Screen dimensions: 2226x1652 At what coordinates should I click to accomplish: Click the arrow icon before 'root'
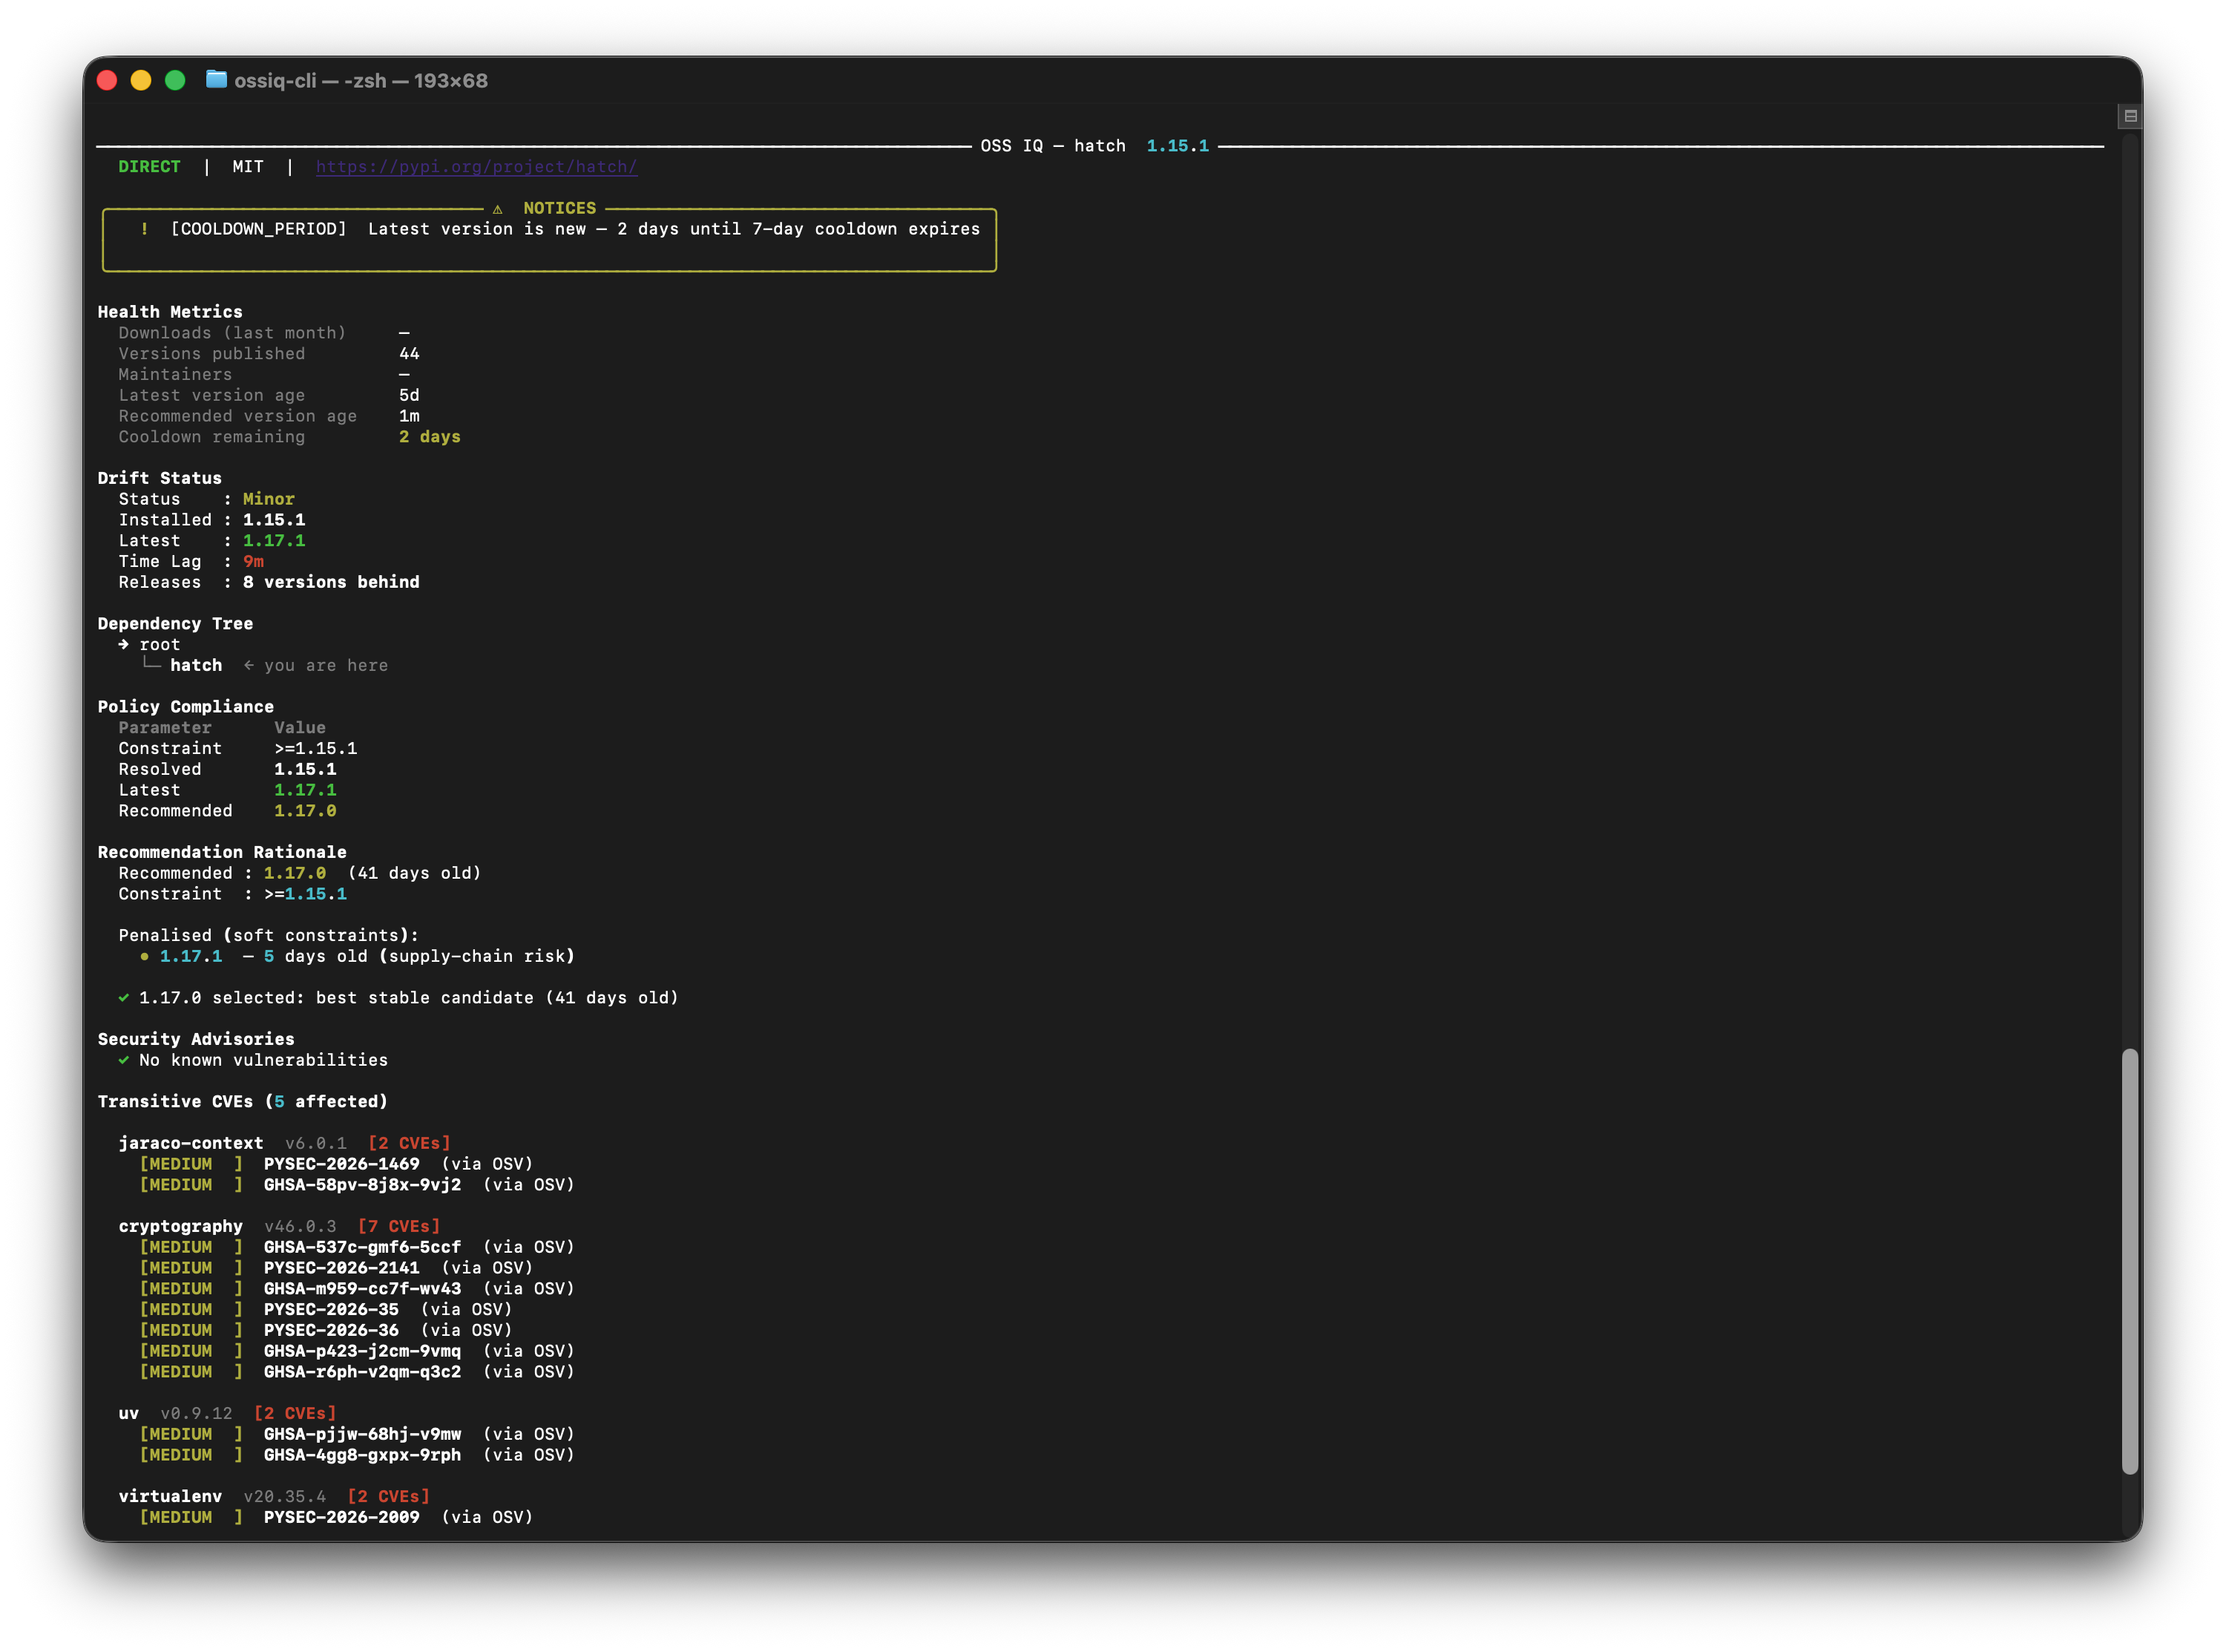(x=124, y=645)
